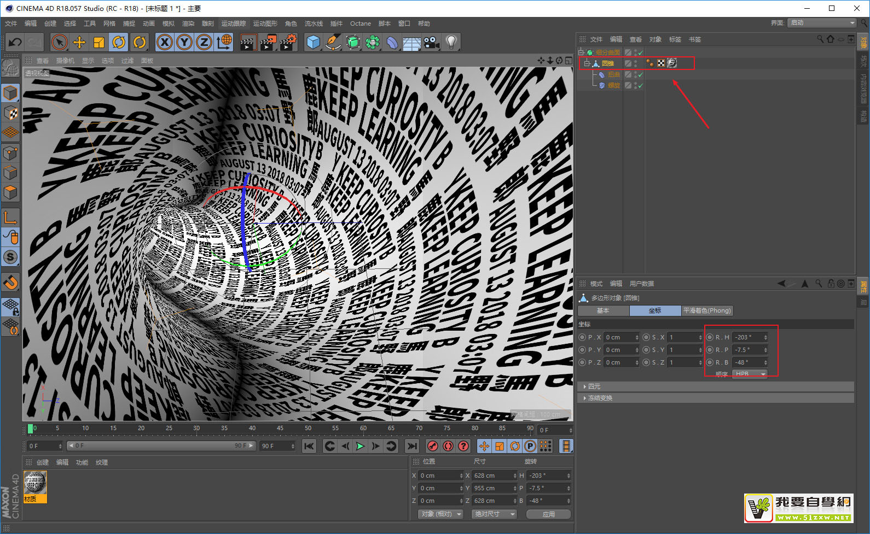Image resolution: width=870 pixels, height=534 pixels.
Task: Click frame 45 on the timeline ruler
Action: pyautogui.click(x=280, y=428)
